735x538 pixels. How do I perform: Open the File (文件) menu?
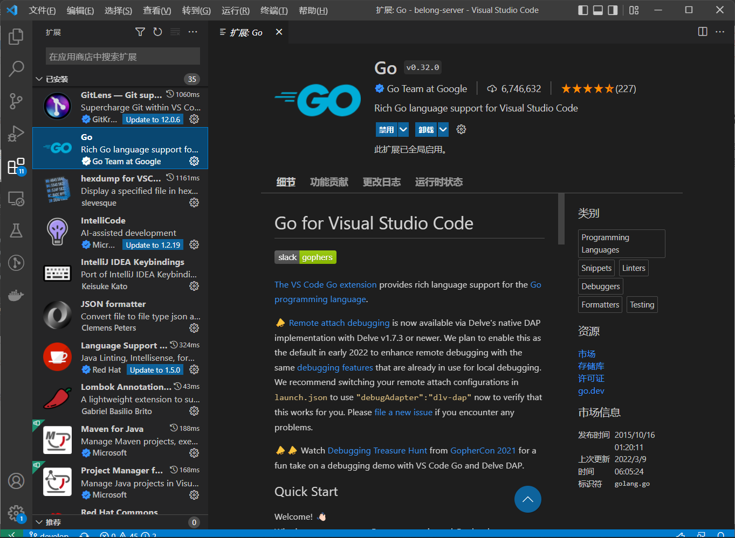42,10
